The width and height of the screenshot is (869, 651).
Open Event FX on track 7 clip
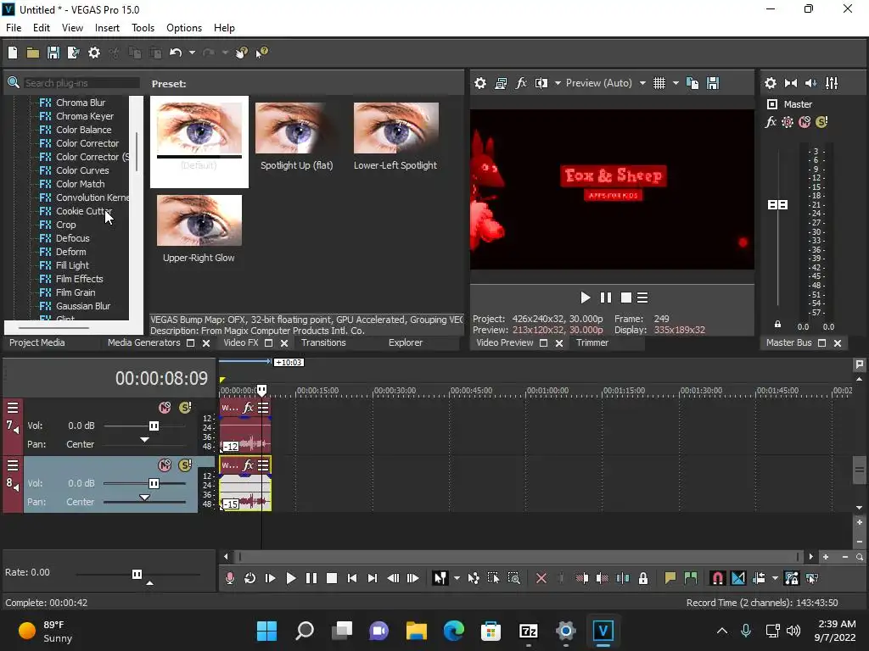249,408
